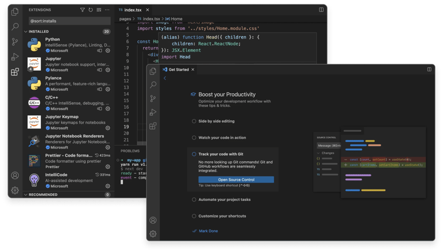Open the Accounts icon in front window
The height and width of the screenshot is (251, 443).
pyautogui.click(x=153, y=220)
